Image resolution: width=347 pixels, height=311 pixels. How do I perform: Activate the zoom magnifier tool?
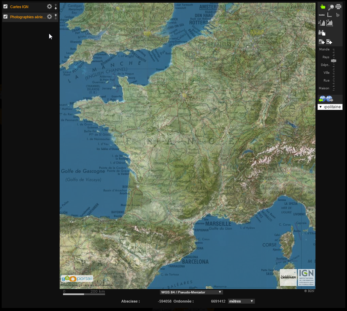(330, 7)
